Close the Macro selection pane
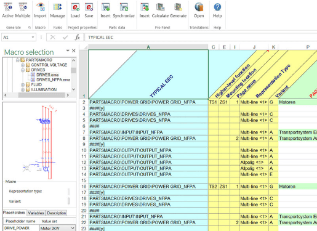 coord(74,51)
